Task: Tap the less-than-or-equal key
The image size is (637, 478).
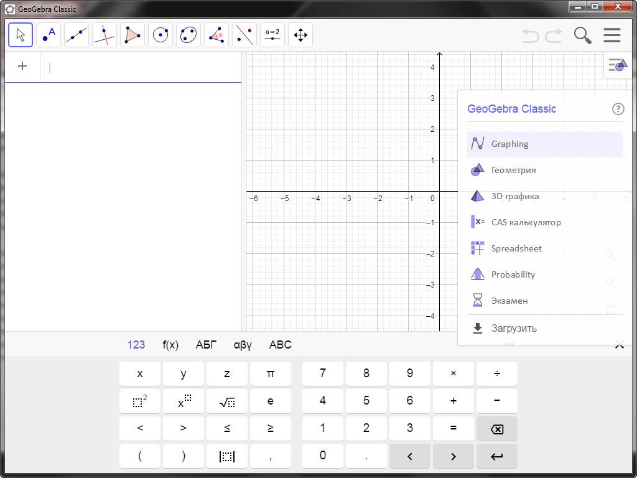Action: (227, 428)
